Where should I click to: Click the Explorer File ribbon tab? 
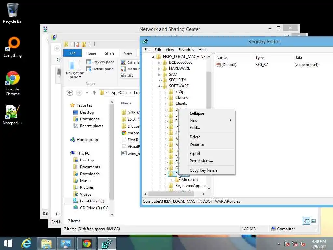(x=73, y=53)
